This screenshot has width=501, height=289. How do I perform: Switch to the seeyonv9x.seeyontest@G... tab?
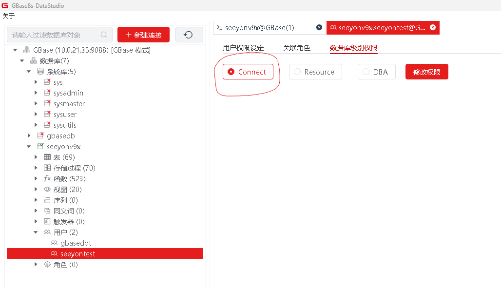383,27
